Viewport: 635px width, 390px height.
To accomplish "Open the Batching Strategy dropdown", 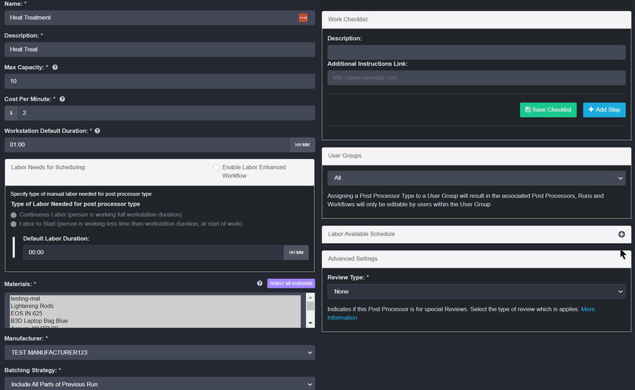I will tap(160, 385).
